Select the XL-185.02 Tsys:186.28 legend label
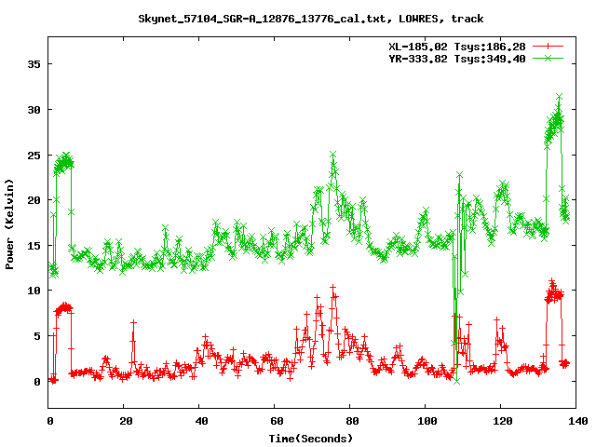Viewport: 596px width, 447px height. click(x=457, y=47)
